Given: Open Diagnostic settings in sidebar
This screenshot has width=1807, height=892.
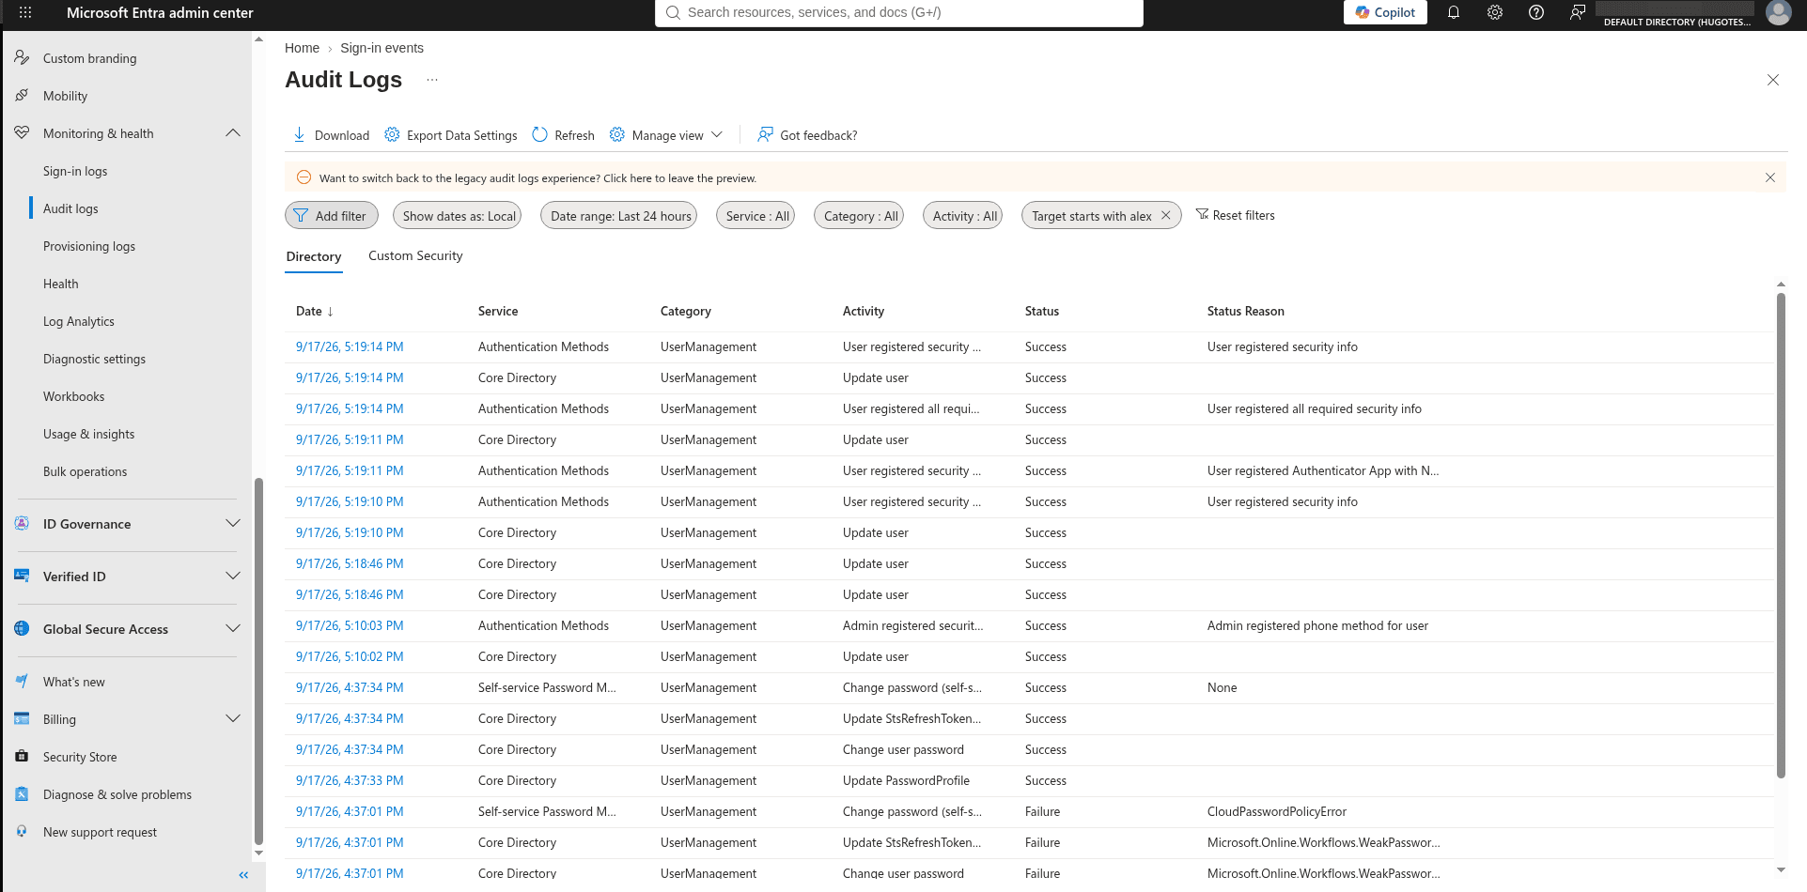Looking at the screenshot, I should coord(94,359).
